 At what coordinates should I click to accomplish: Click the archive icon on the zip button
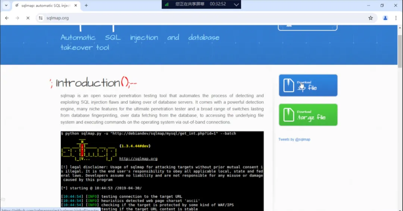pos(288,85)
